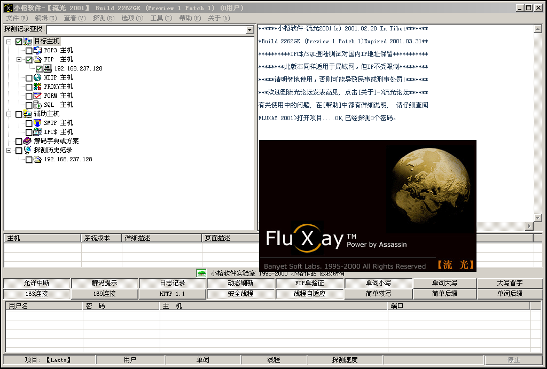Viewport: 547px width, 369px height.
Task: Click the SQL 主机 database icon
Action: [x=38, y=105]
